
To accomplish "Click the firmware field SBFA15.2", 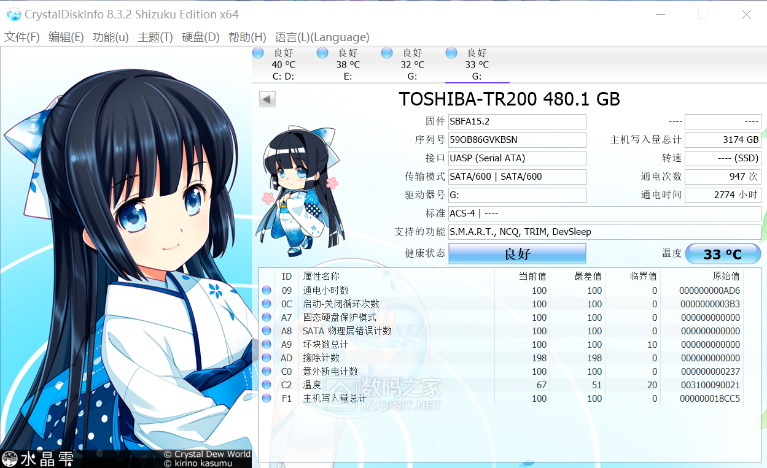I will [517, 121].
